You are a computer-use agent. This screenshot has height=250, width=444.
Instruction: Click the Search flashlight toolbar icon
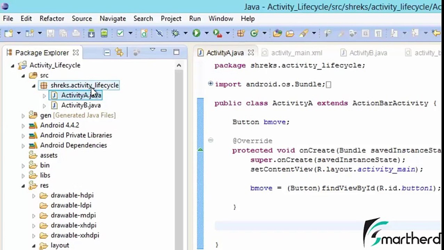pos(304,33)
